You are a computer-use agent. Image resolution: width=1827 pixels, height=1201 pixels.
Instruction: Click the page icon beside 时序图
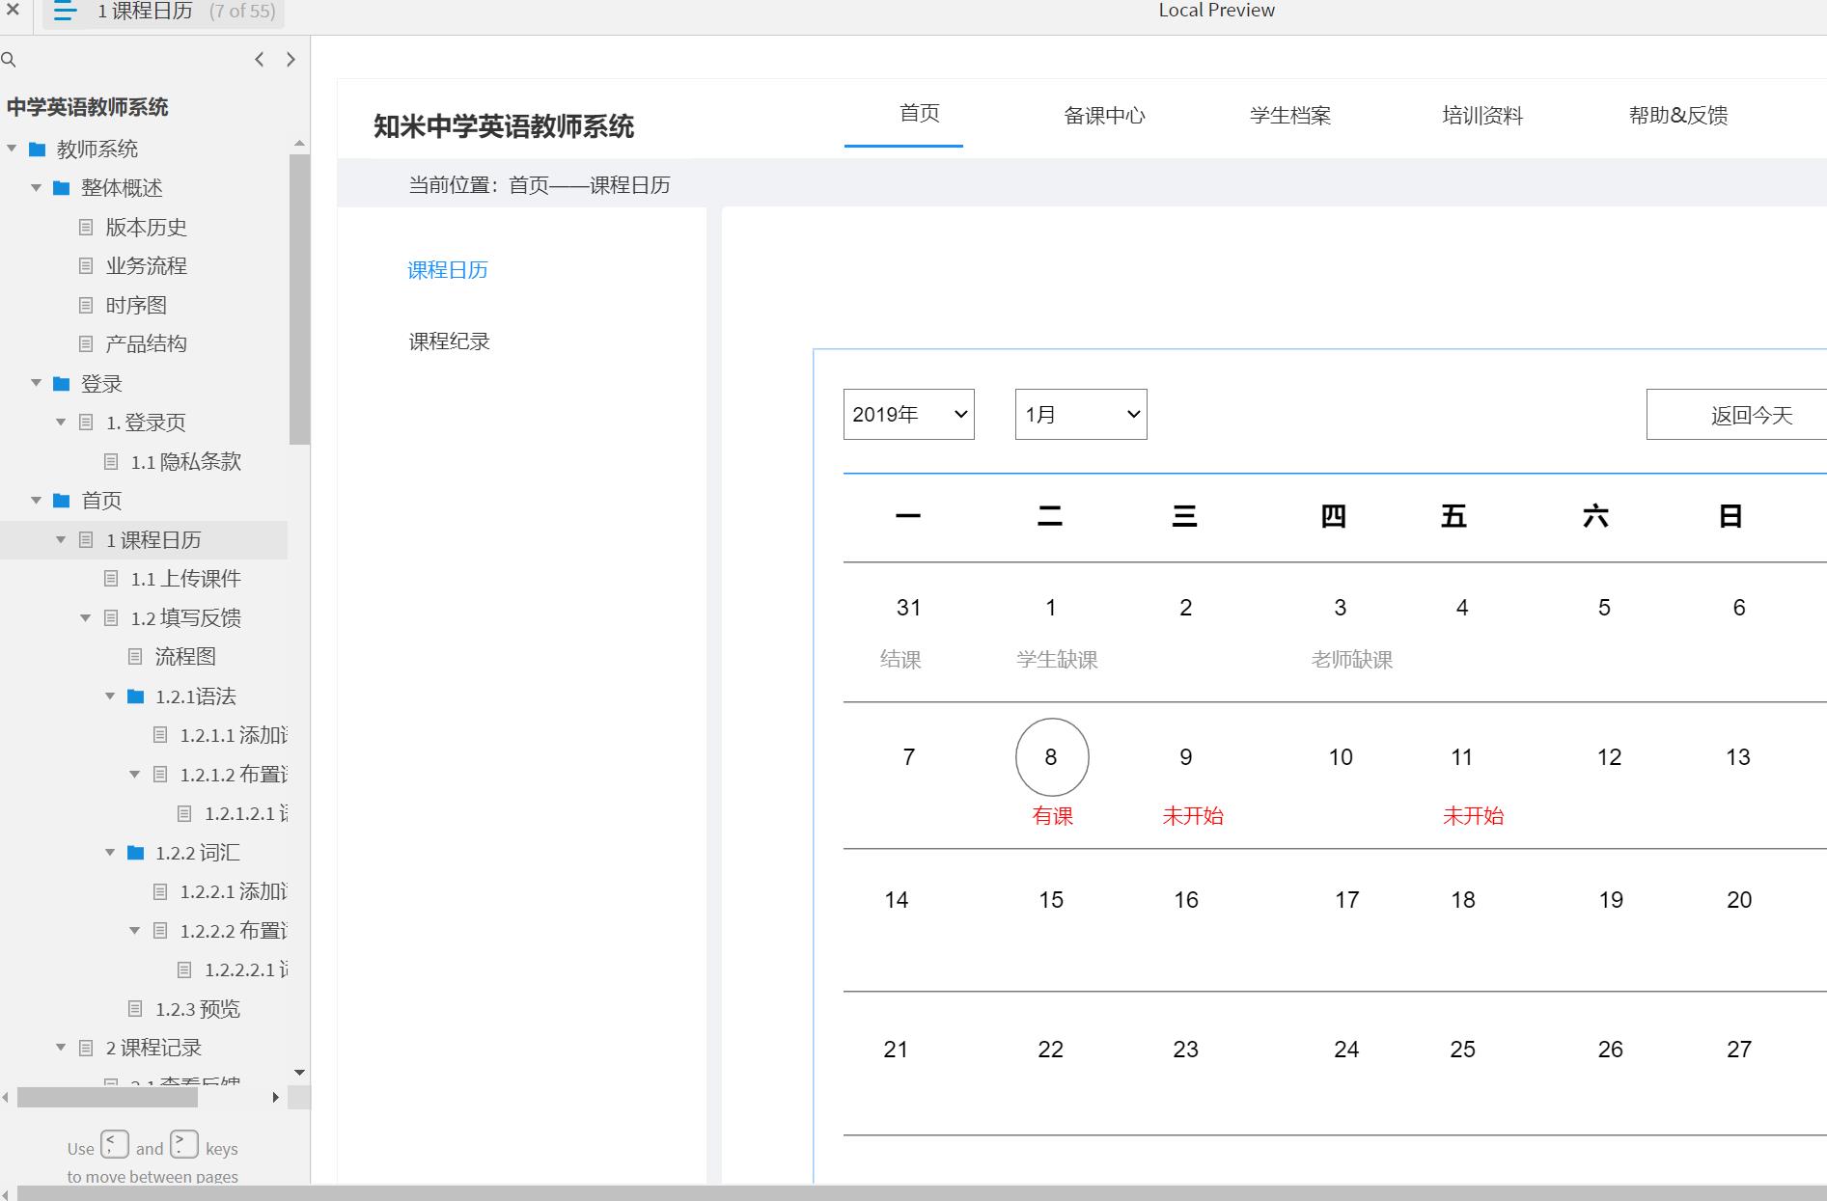coord(86,306)
